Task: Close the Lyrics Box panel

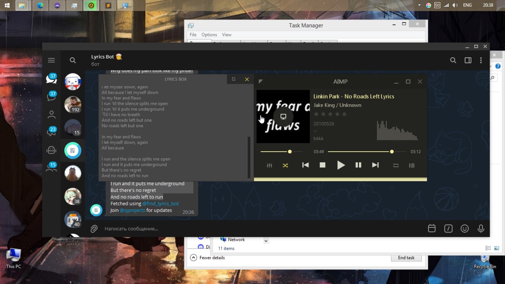Action: (247, 79)
